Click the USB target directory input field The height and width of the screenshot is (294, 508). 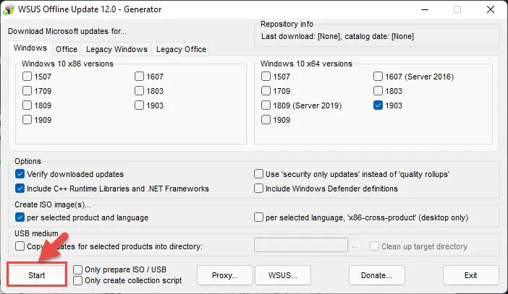click(300, 245)
